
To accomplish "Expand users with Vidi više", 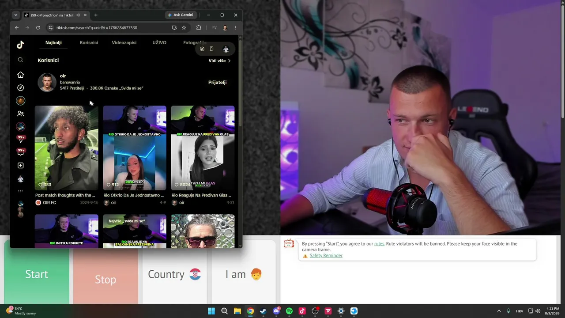I will [220, 61].
